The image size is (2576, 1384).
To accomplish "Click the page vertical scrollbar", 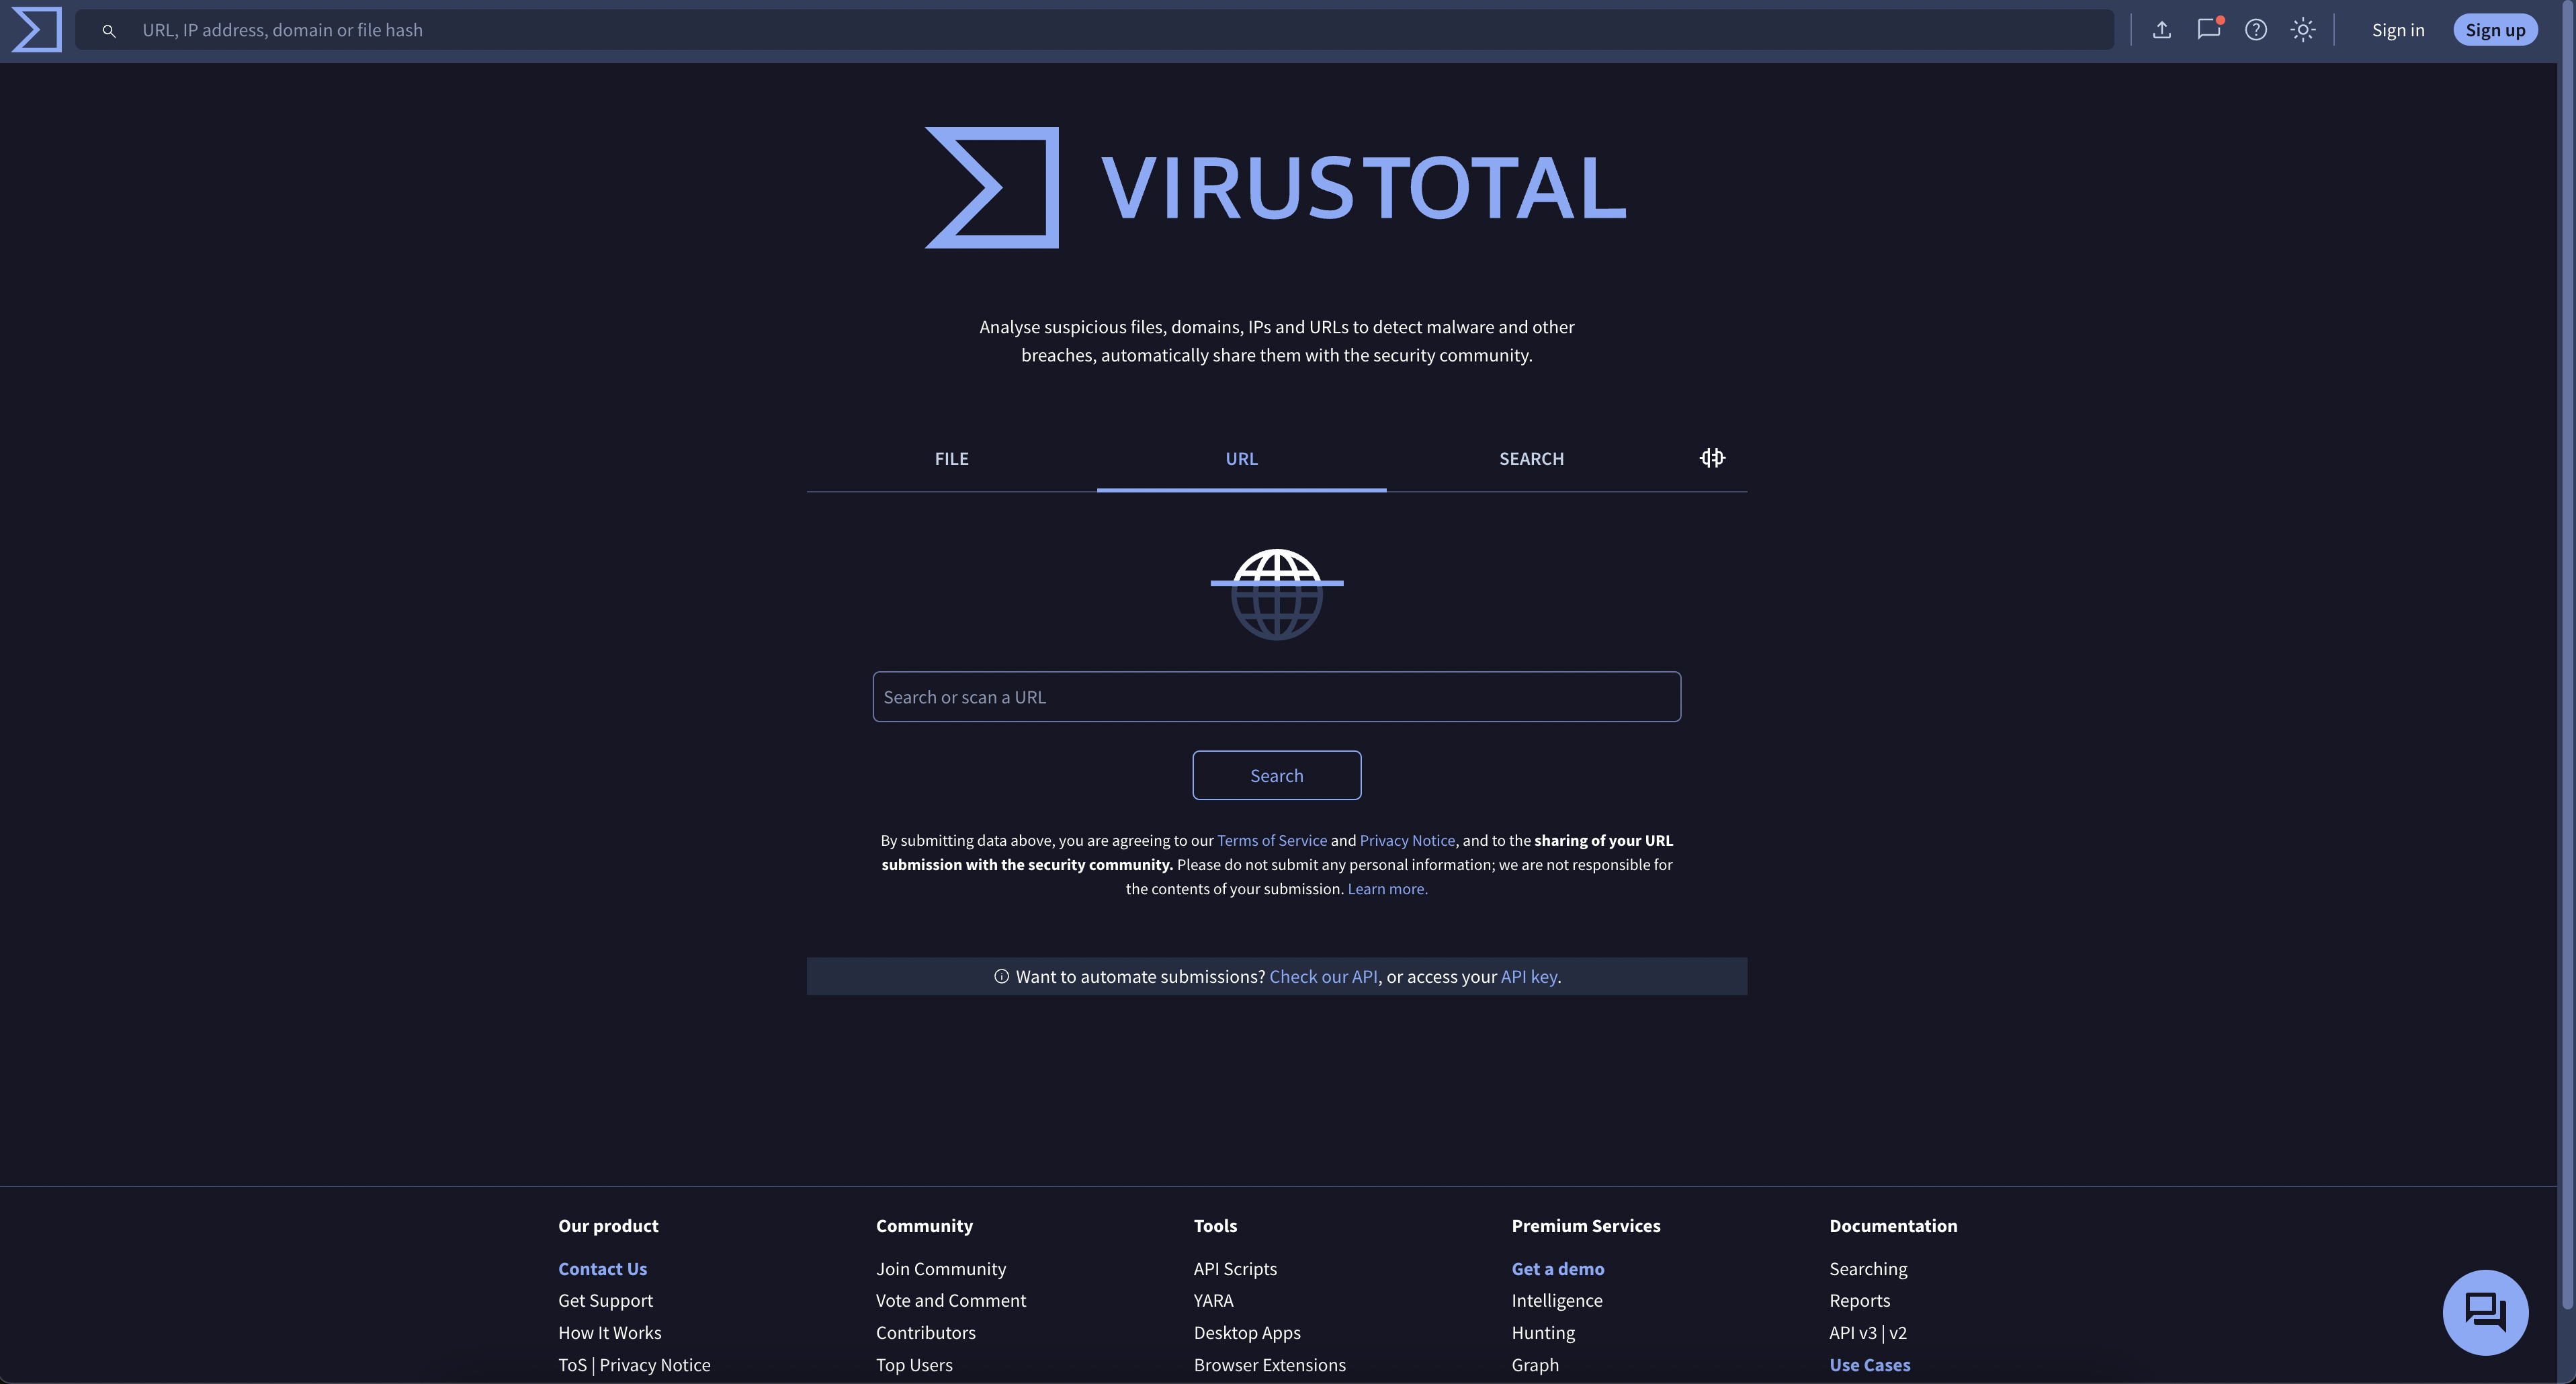I will [x=2567, y=655].
